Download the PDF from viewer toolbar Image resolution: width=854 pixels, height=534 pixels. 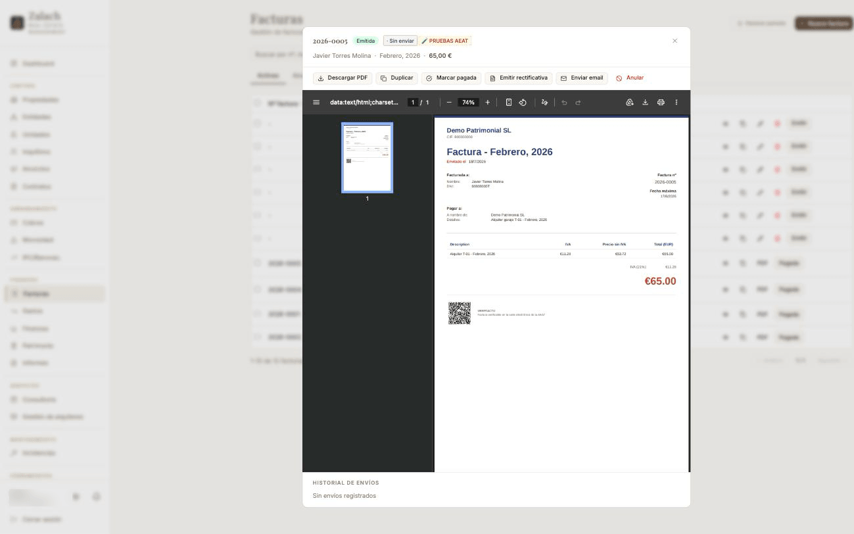click(645, 102)
